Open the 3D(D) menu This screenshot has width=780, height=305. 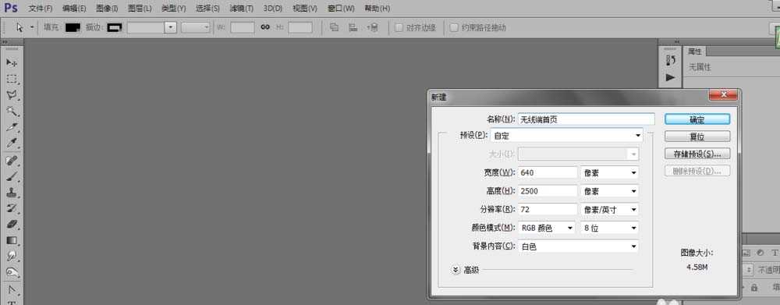pyautogui.click(x=272, y=9)
